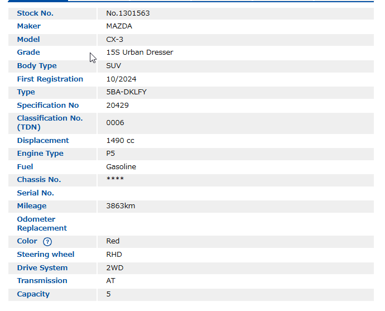
Task: Click the SUV body type value
Action: point(113,66)
